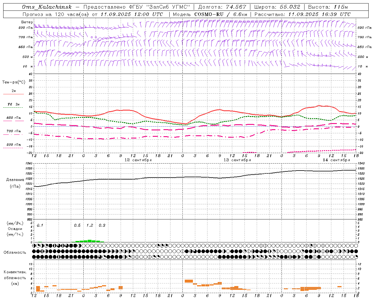Select the text "Долгота: 74.567"
Image resolution: width=373 pixels, height=298 pixels.
pos(222,7)
